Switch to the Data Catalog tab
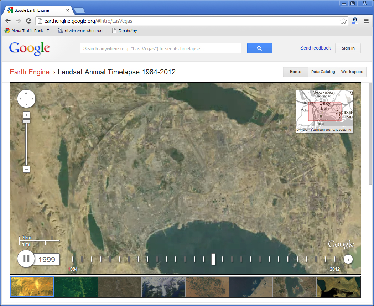Screen dimensions: 374x306 coord(323,72)
